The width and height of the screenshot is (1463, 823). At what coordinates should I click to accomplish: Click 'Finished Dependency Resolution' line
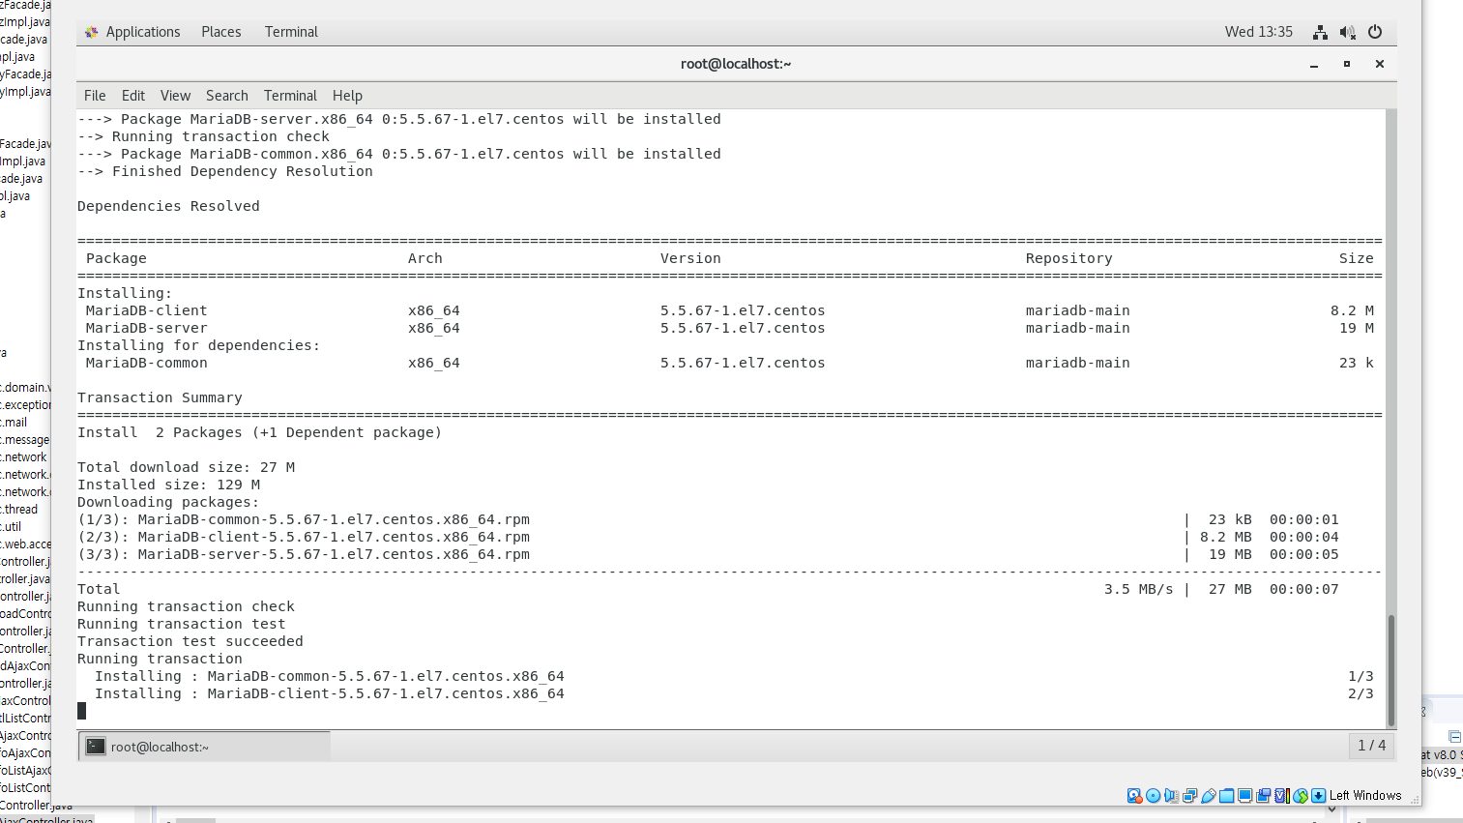coord(225,171)
